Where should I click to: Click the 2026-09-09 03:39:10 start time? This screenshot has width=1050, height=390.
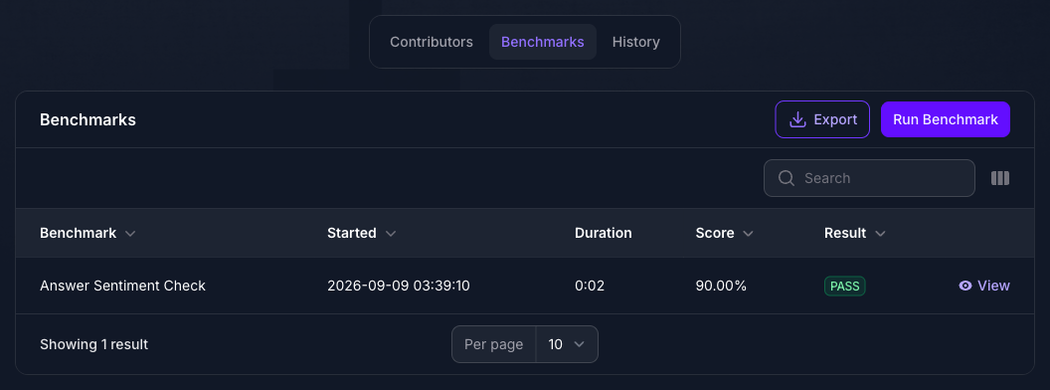point(399,286)
